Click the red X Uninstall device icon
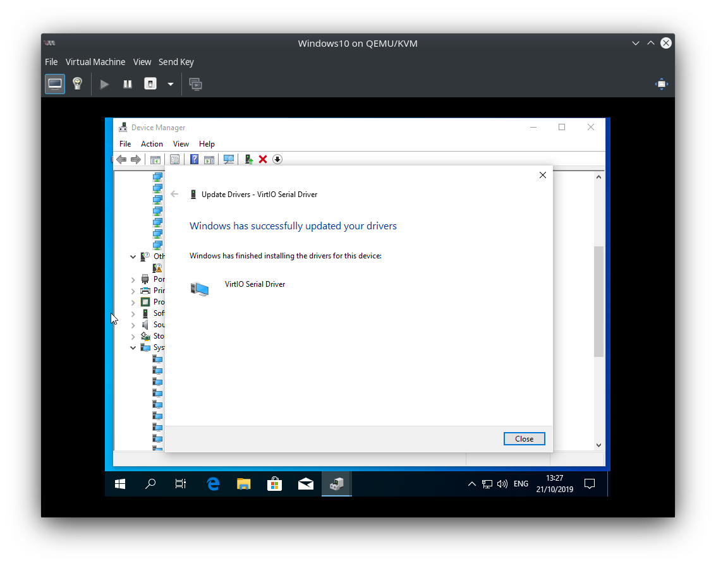The width and height of the screenshot is (716, 566). point(262,159)
